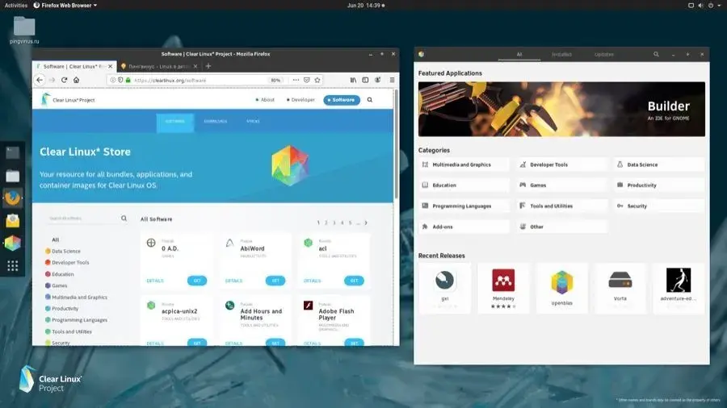Open DETAILS link for AbiWord
727x408 pixels.
tap(233, 281)
